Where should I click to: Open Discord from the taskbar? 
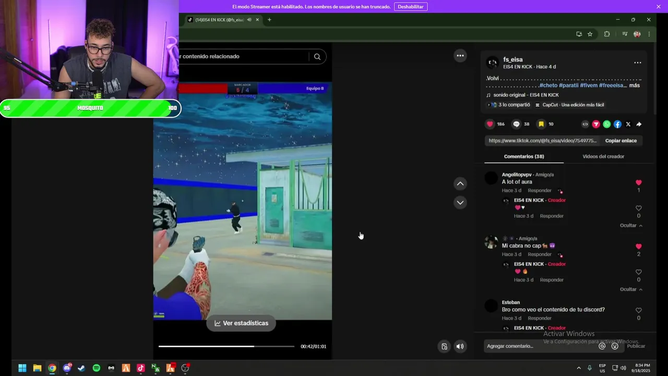click(x=67, y=368)
